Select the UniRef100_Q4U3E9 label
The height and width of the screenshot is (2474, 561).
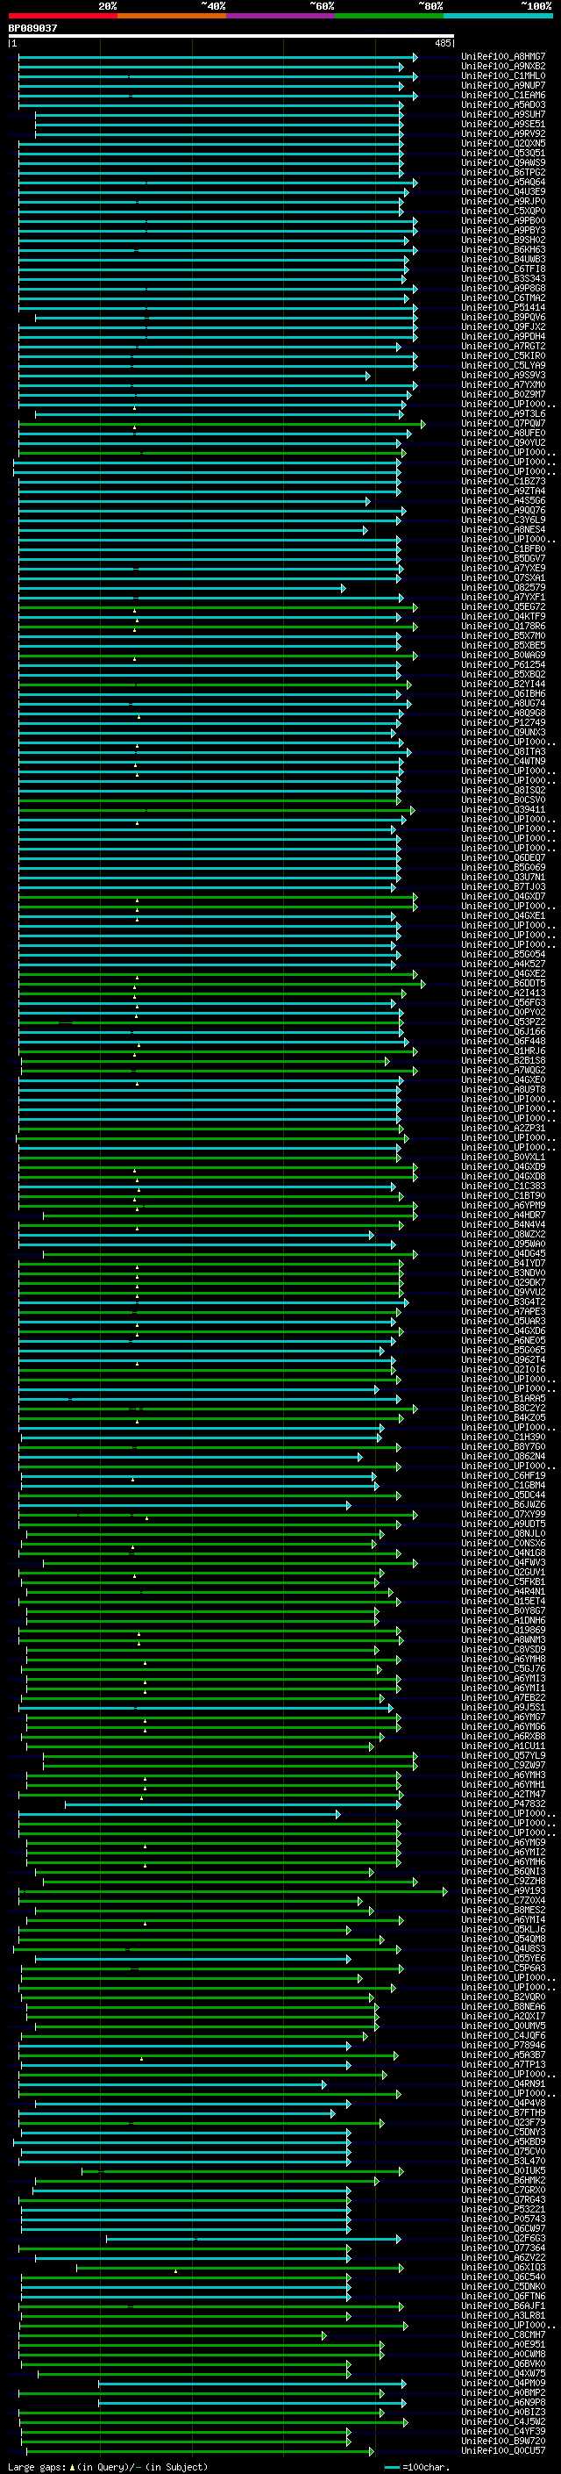(503, 192)
